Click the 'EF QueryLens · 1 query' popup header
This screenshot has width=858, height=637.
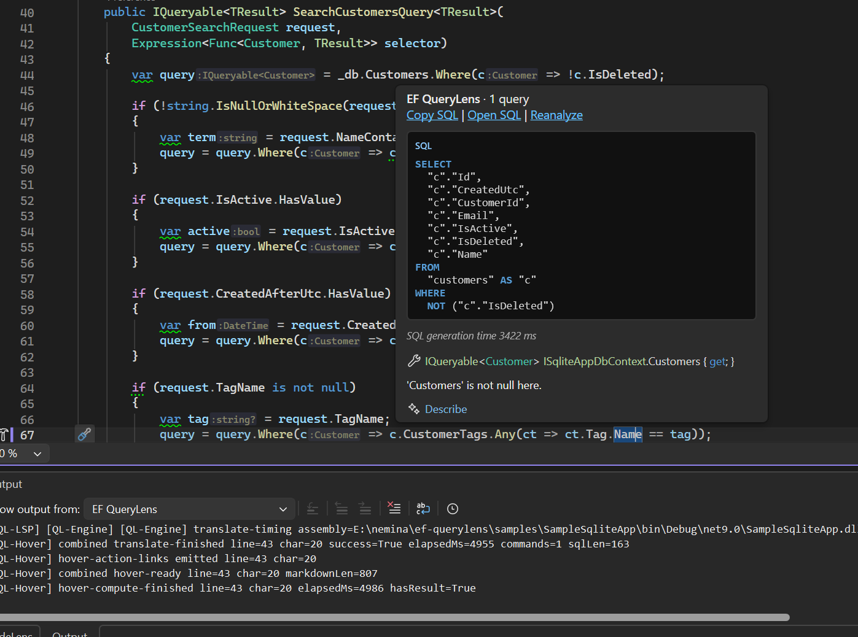467,99
